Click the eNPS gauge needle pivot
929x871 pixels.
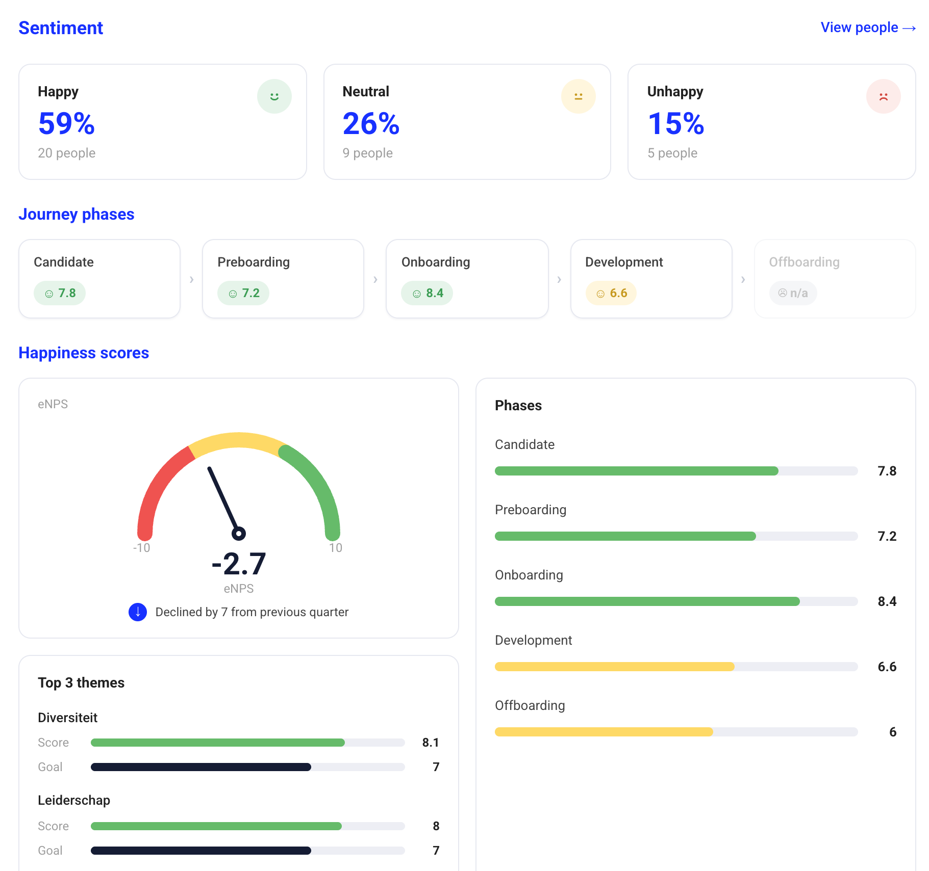tap(238, 534)
